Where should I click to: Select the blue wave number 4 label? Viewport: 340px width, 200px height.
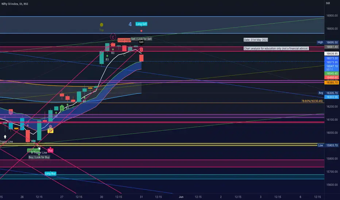coord(130,24)
